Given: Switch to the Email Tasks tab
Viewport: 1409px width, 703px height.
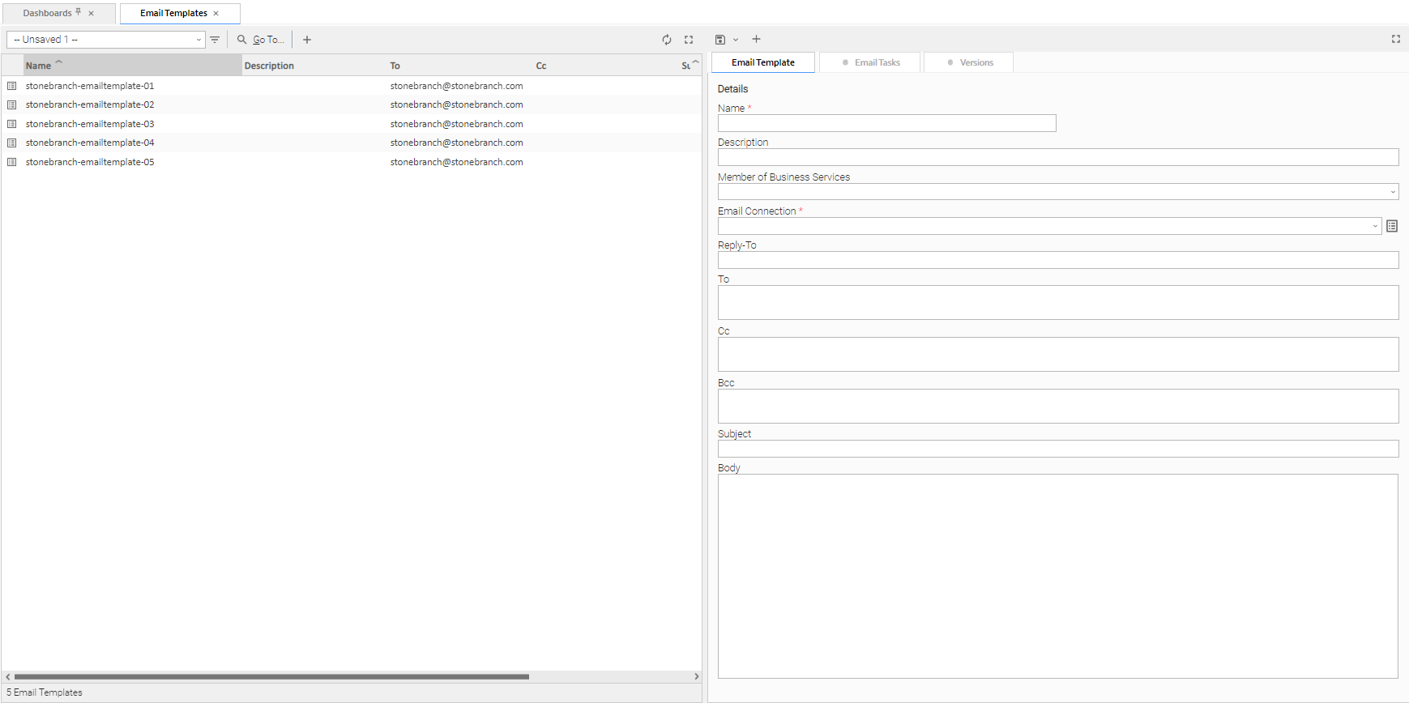Looking at the screenshot, I should (870, 62).
